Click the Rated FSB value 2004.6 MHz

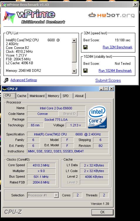41,182
